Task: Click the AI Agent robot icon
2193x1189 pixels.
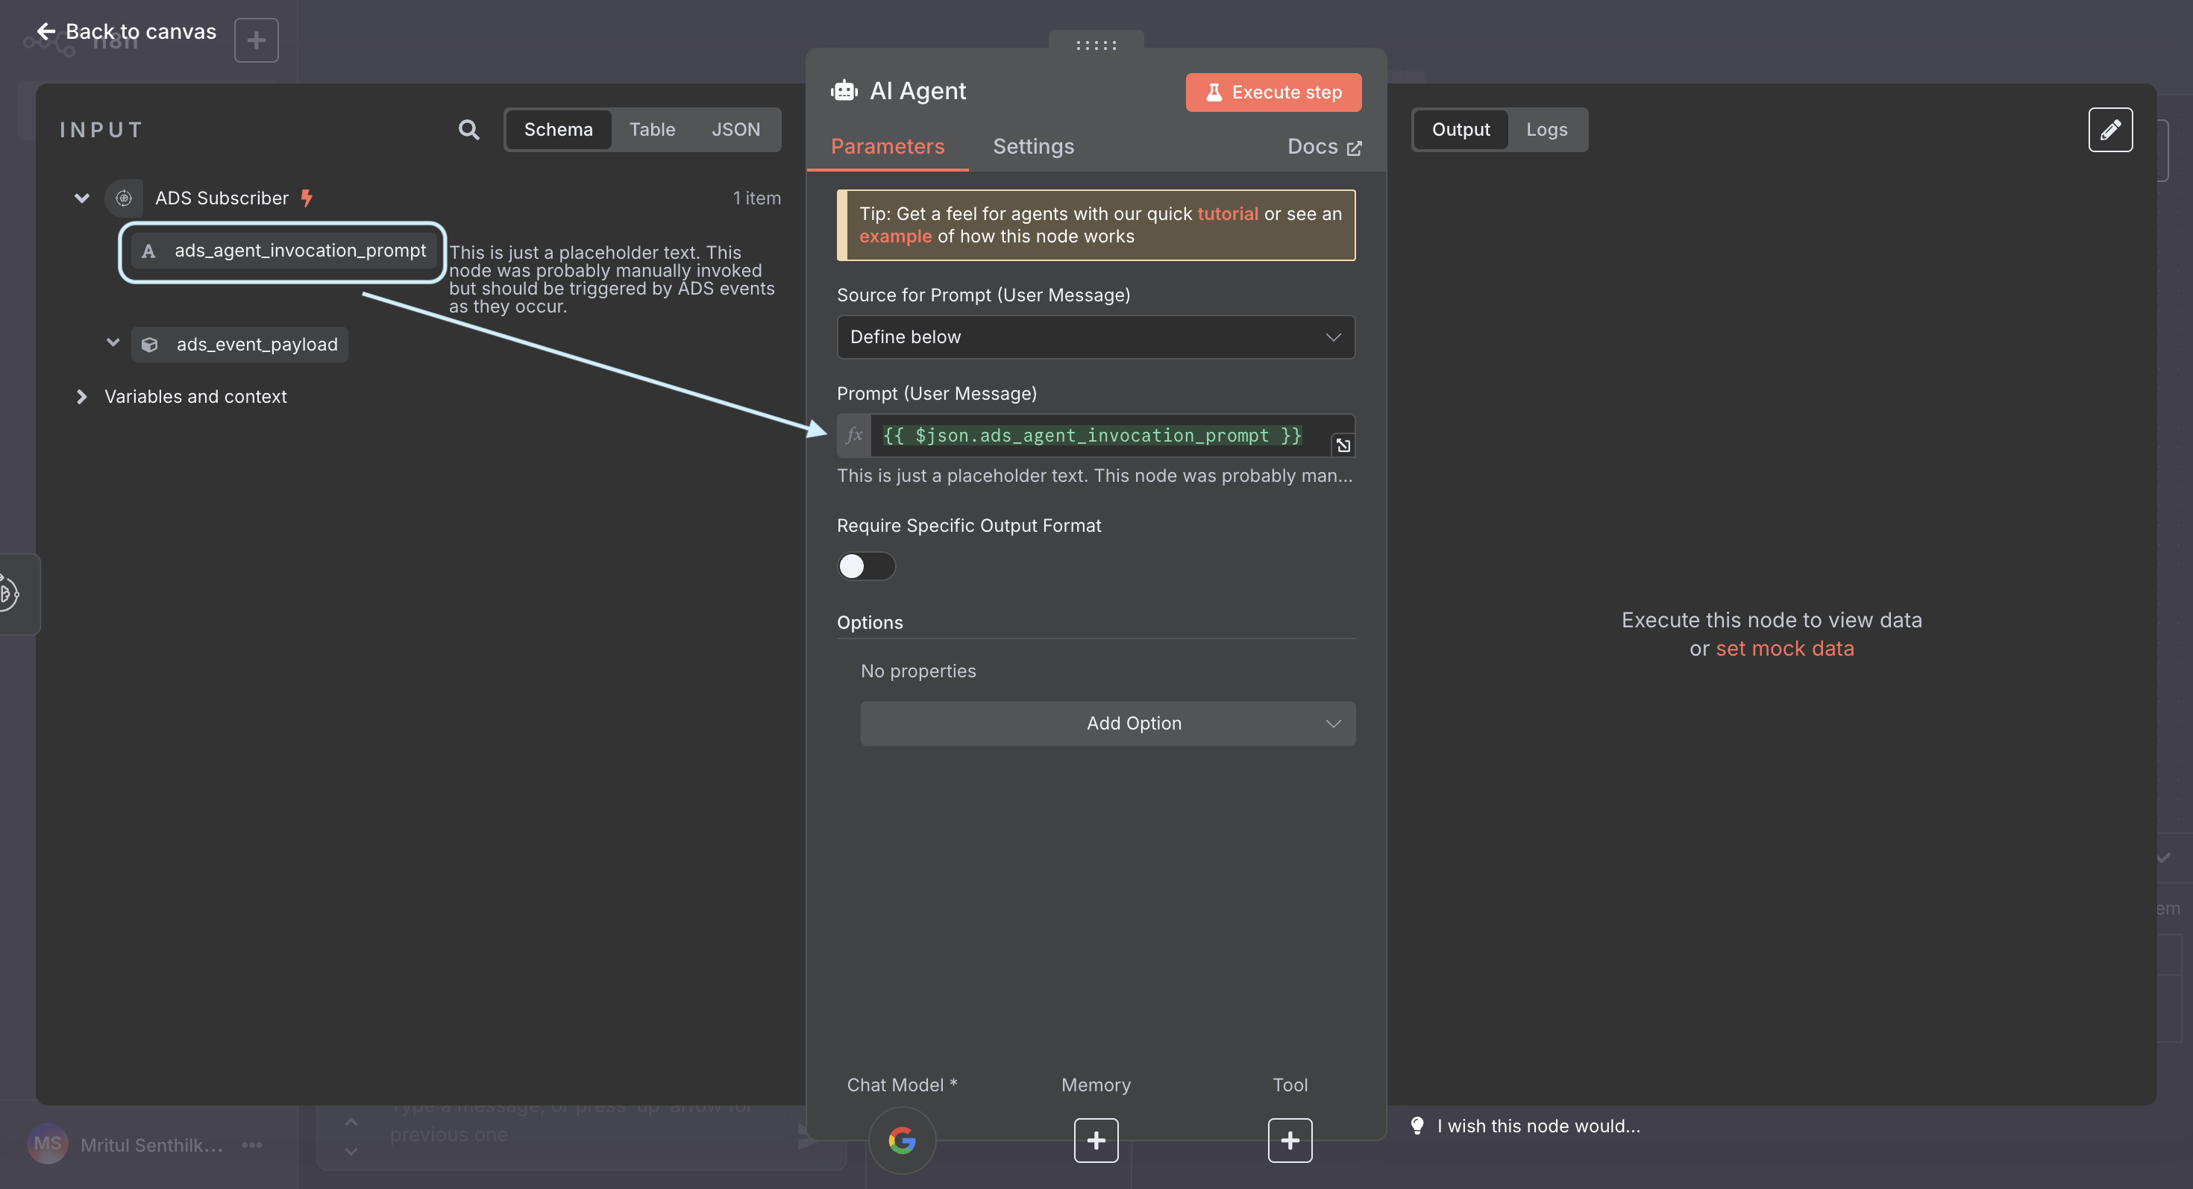Action: pyautogui.click(x=843, y=90)
